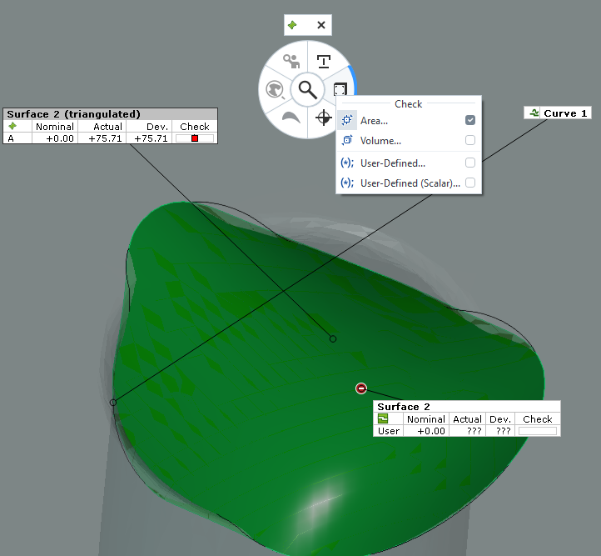The width and height of the screenshot is (601, 556).
Task: Select Surface 2 (triangulated) label title
Action: tap(73, 114)
